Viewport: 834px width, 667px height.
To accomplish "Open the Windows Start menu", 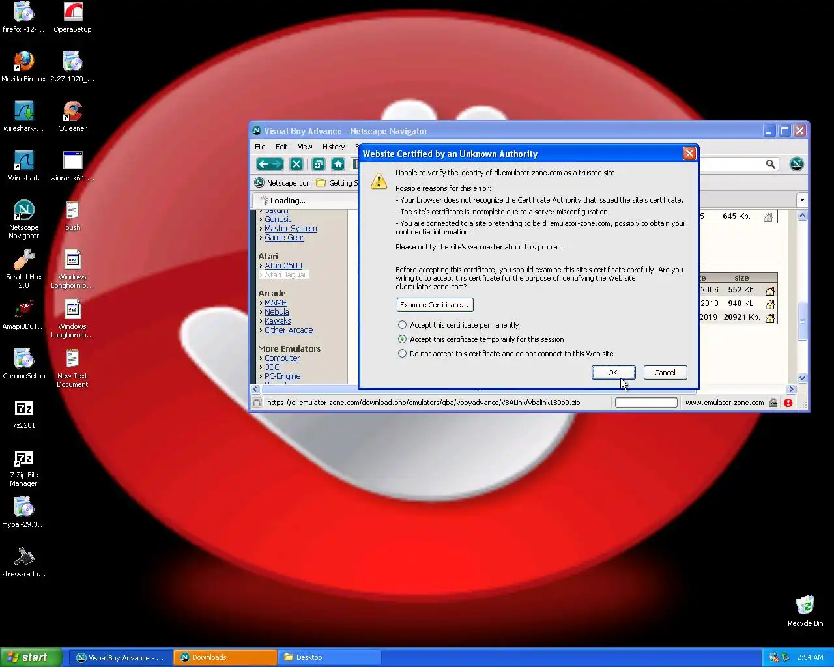I will tap(31, 657).
